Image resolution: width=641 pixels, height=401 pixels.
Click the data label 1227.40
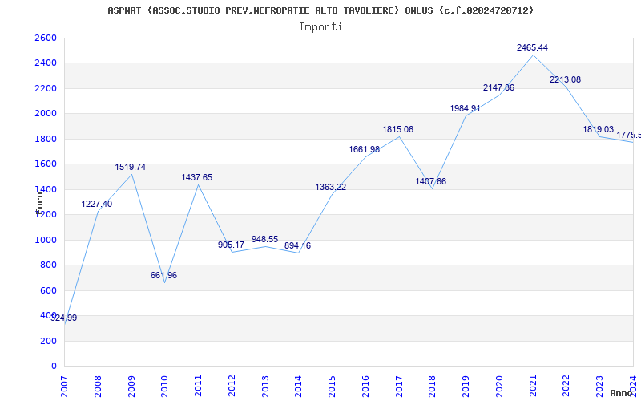click(96, 204)
